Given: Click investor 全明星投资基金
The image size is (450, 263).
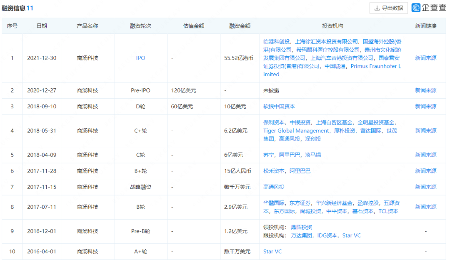Looking at the screenshot, I should 376,123.
